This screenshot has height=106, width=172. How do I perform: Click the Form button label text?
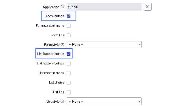coord(55,16)
